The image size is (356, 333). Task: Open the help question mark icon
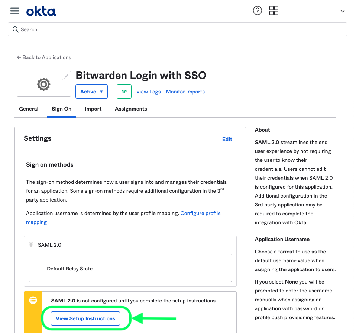pyautogui.click(x=257, y=10)
